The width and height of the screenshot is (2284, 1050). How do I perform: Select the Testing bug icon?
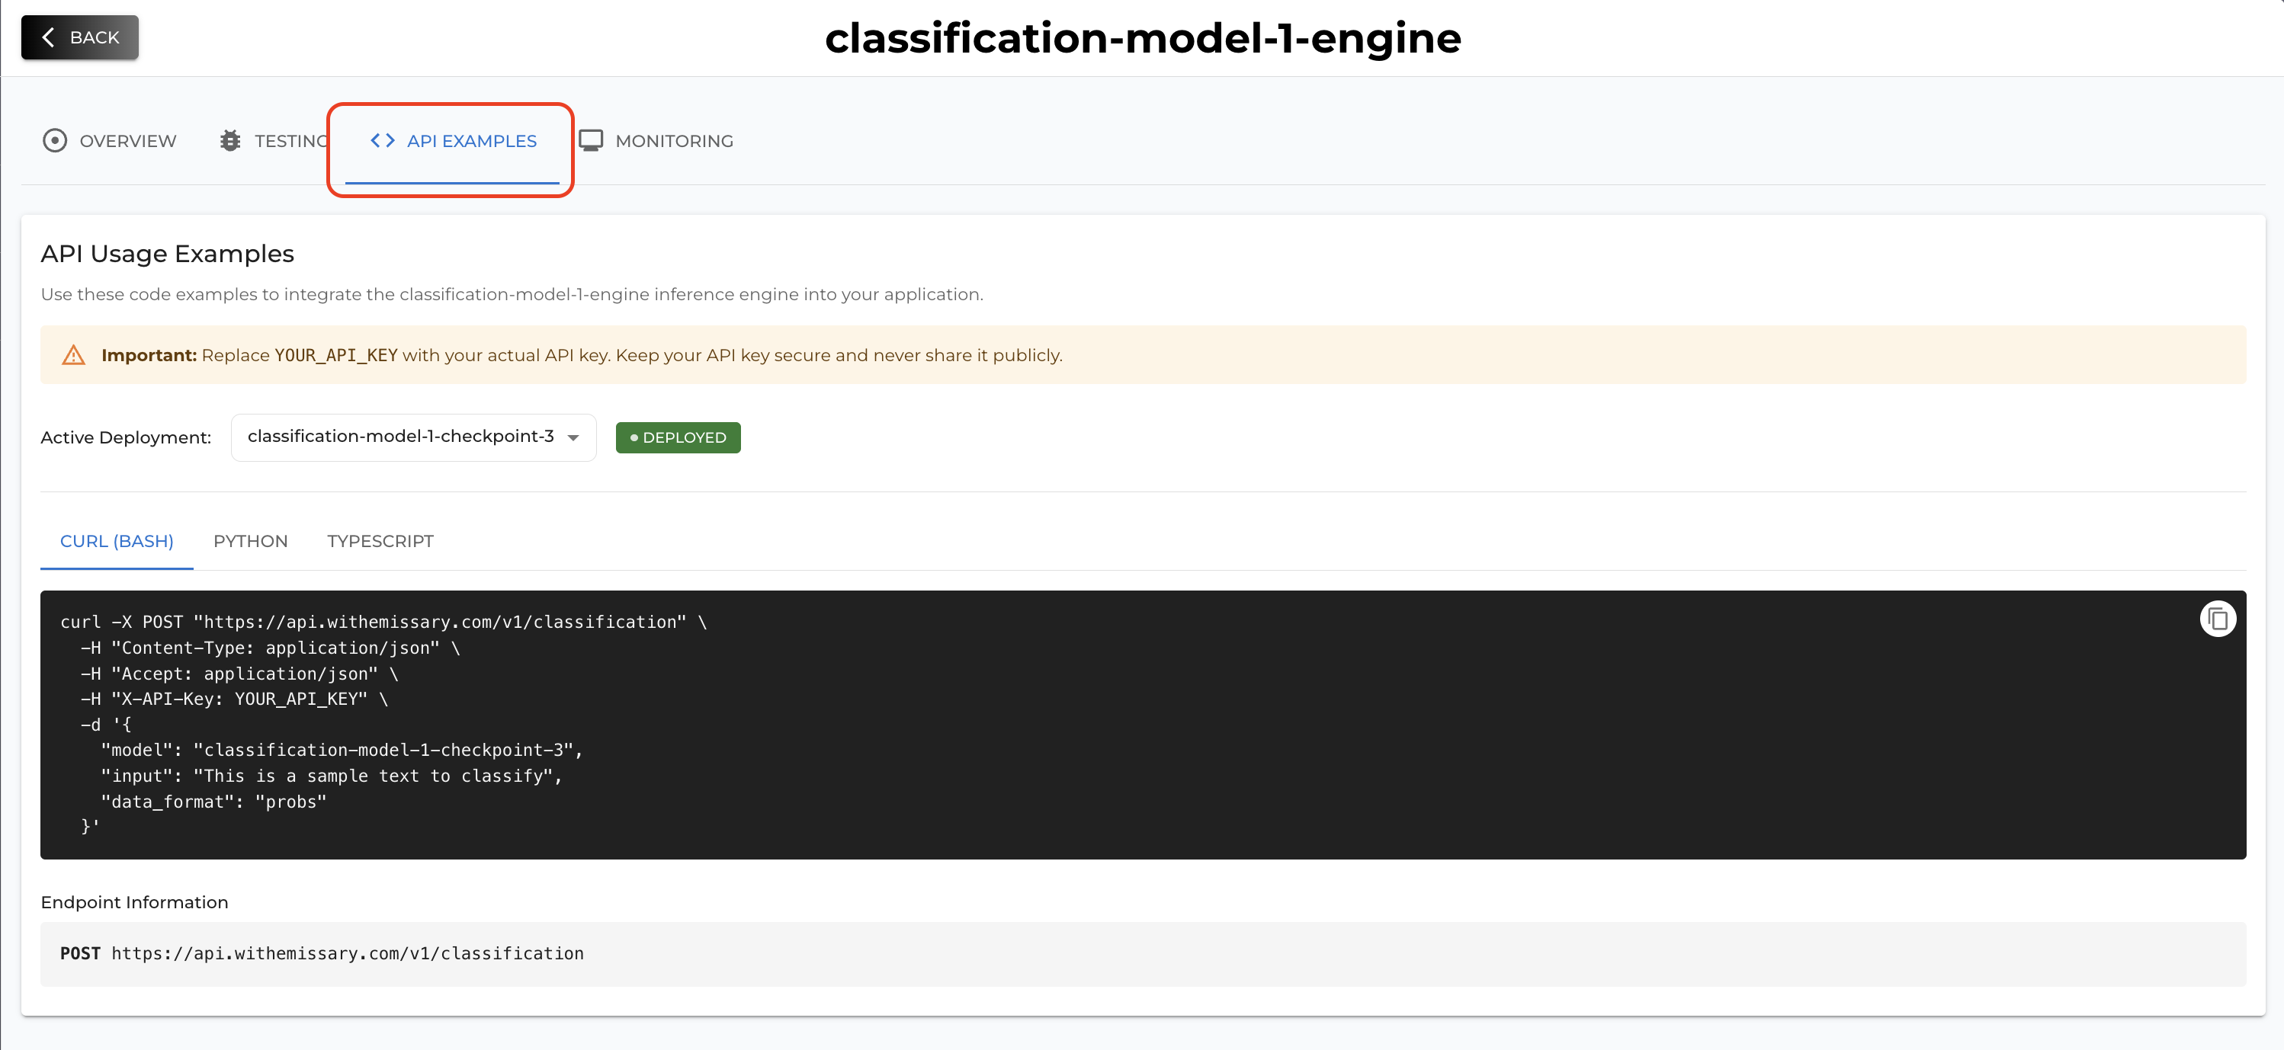pyautogui.click(x=229, y=140)
